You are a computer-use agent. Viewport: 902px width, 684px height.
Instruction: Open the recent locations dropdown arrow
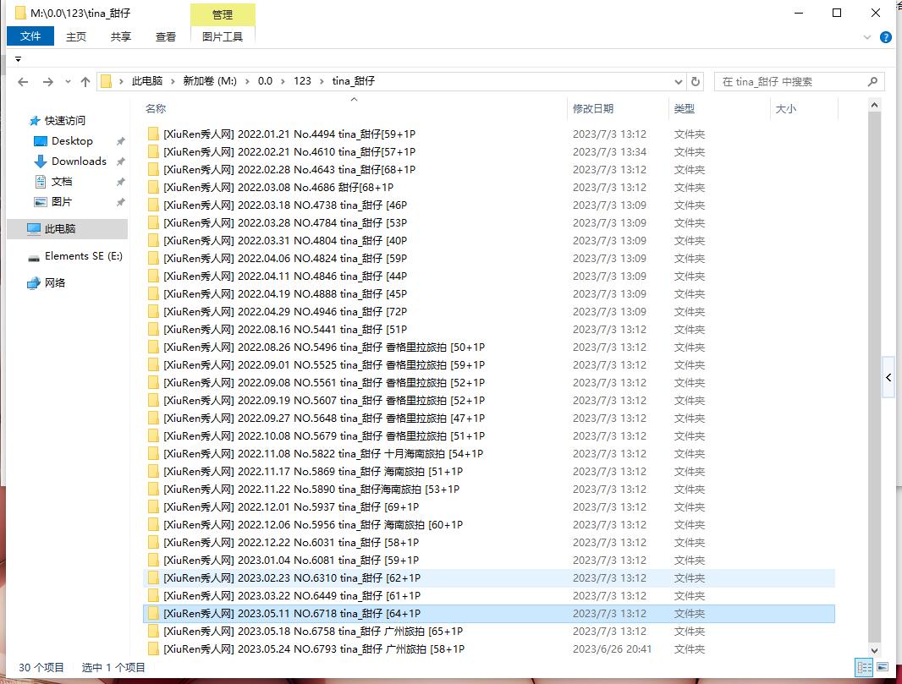pyautogui.click(x=68, y=82)
